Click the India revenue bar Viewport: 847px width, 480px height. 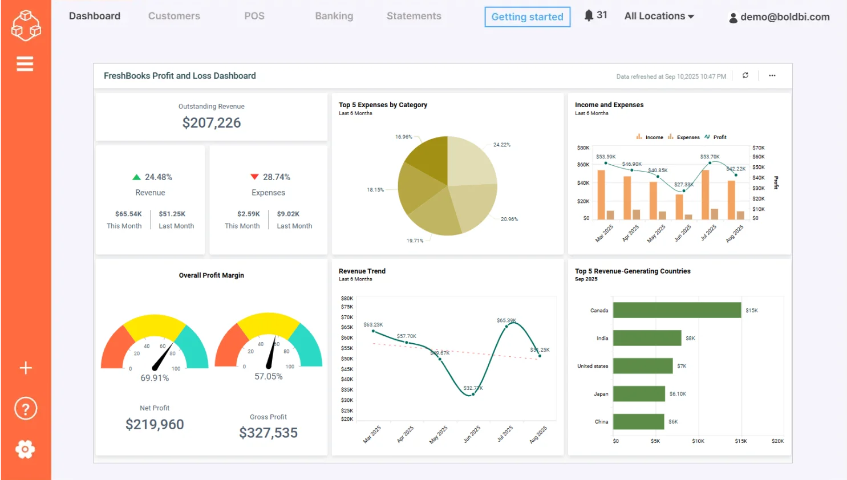coord(647,338)
